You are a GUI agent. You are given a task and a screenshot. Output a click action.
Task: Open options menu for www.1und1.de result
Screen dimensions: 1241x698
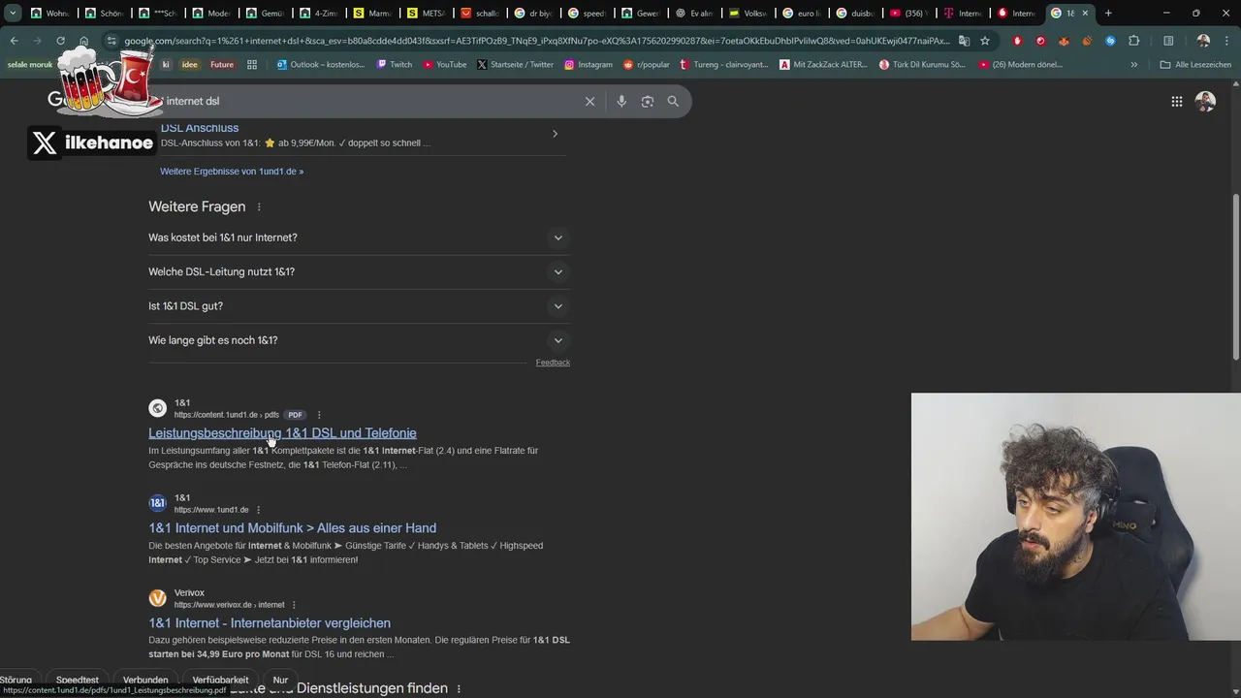[x=258, y=510]
